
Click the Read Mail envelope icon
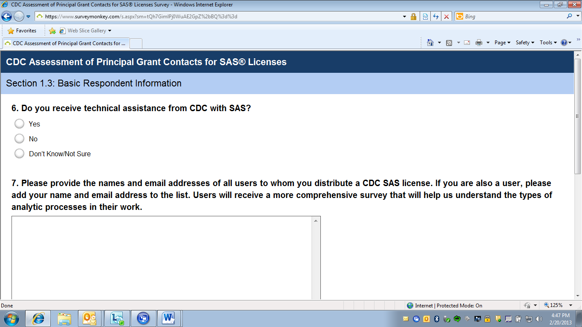pyautogui.click(x=467, y=43)
